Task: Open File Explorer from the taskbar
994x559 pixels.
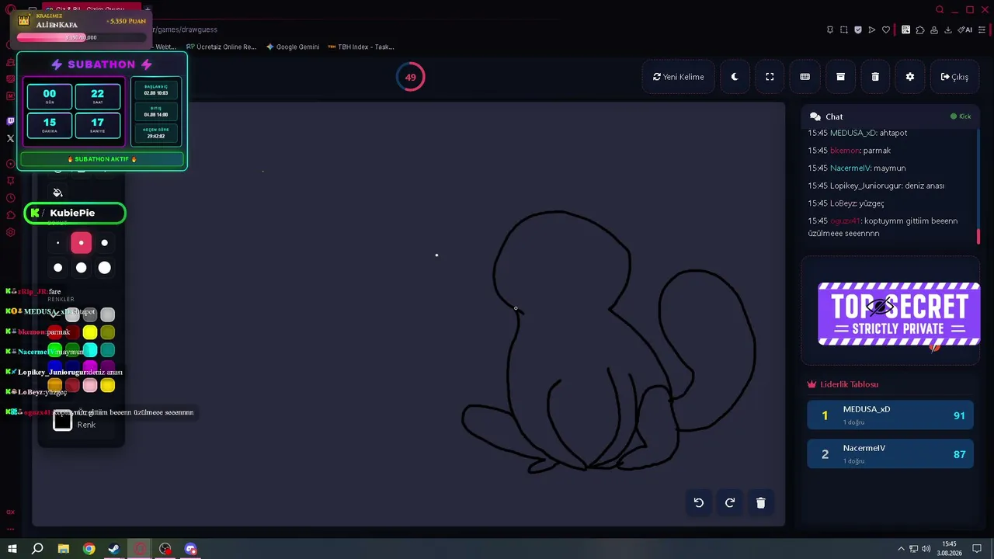Action: coord(64,549)
